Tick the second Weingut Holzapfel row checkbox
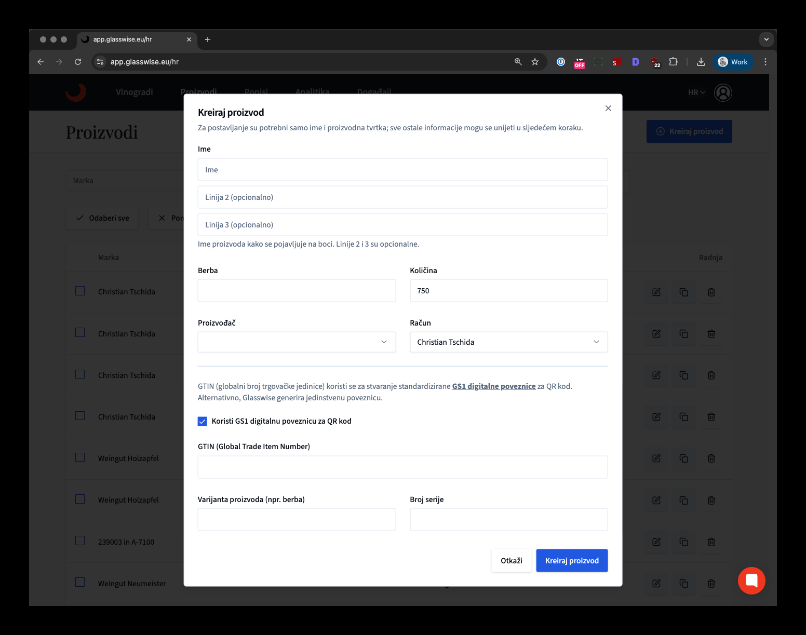 80,499
